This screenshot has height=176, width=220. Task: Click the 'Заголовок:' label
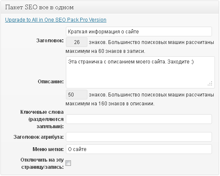[50, 41]
